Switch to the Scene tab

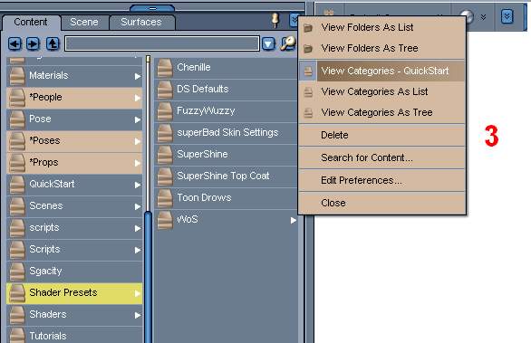coord(84,22)
